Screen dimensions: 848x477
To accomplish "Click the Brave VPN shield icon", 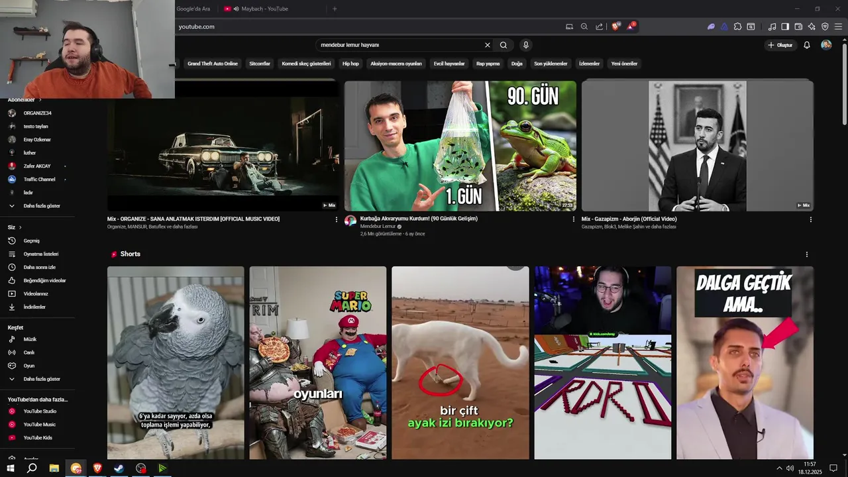I will point(825,26).
